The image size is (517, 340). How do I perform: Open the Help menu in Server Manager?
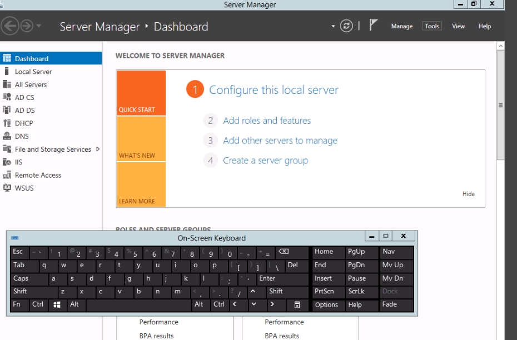pyautogui.click(x=485, y=26)
